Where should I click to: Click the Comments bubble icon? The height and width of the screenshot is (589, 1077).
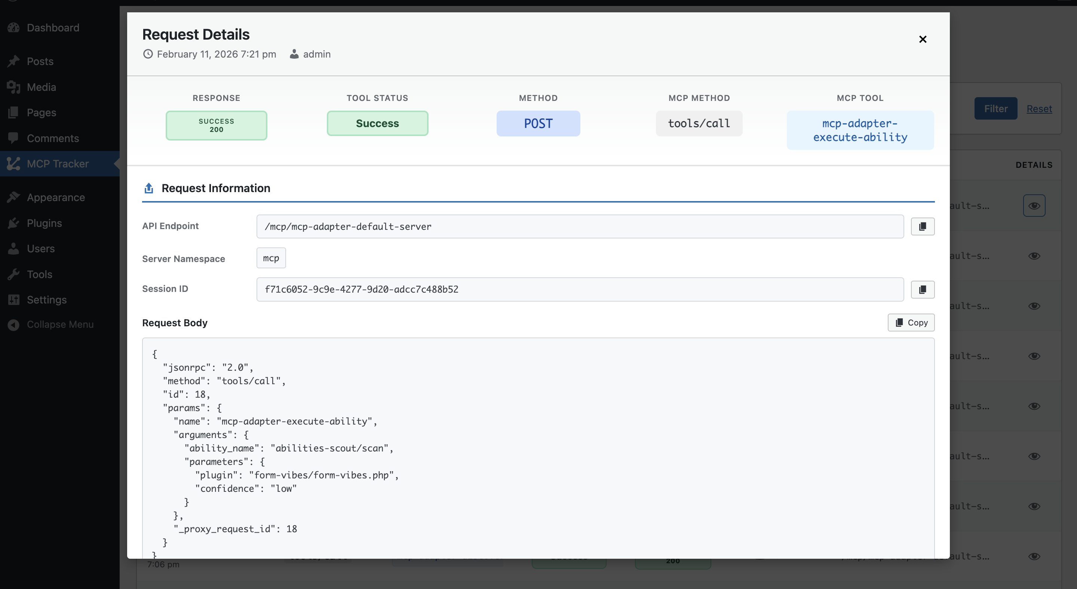click(14, 138)
